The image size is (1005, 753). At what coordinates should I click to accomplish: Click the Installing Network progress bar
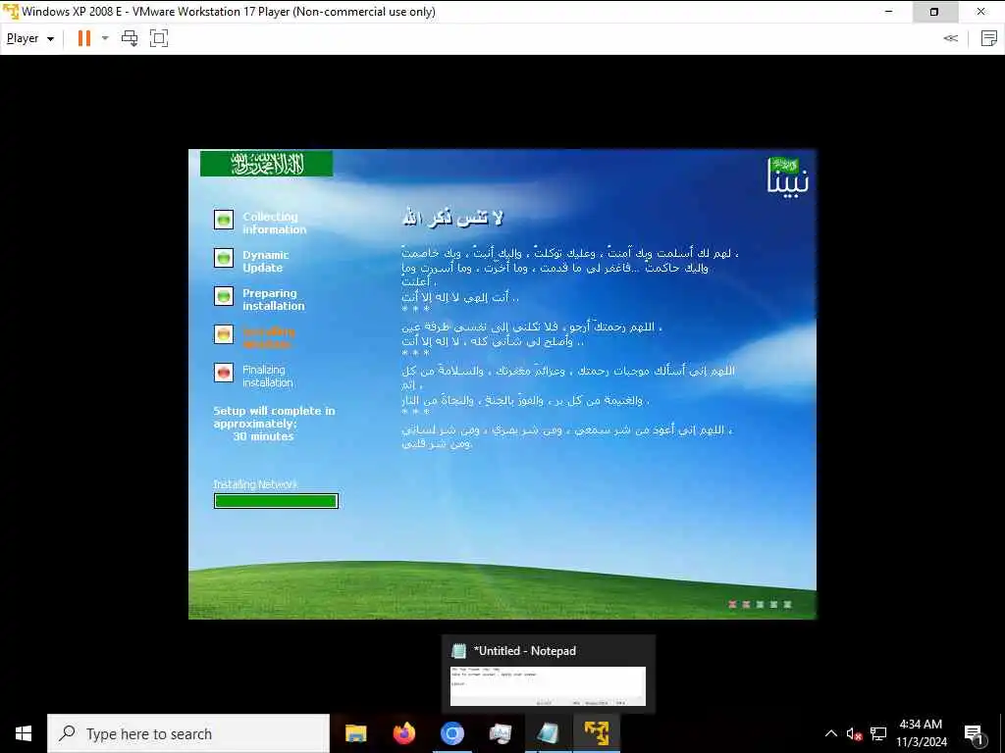(276, 501)
